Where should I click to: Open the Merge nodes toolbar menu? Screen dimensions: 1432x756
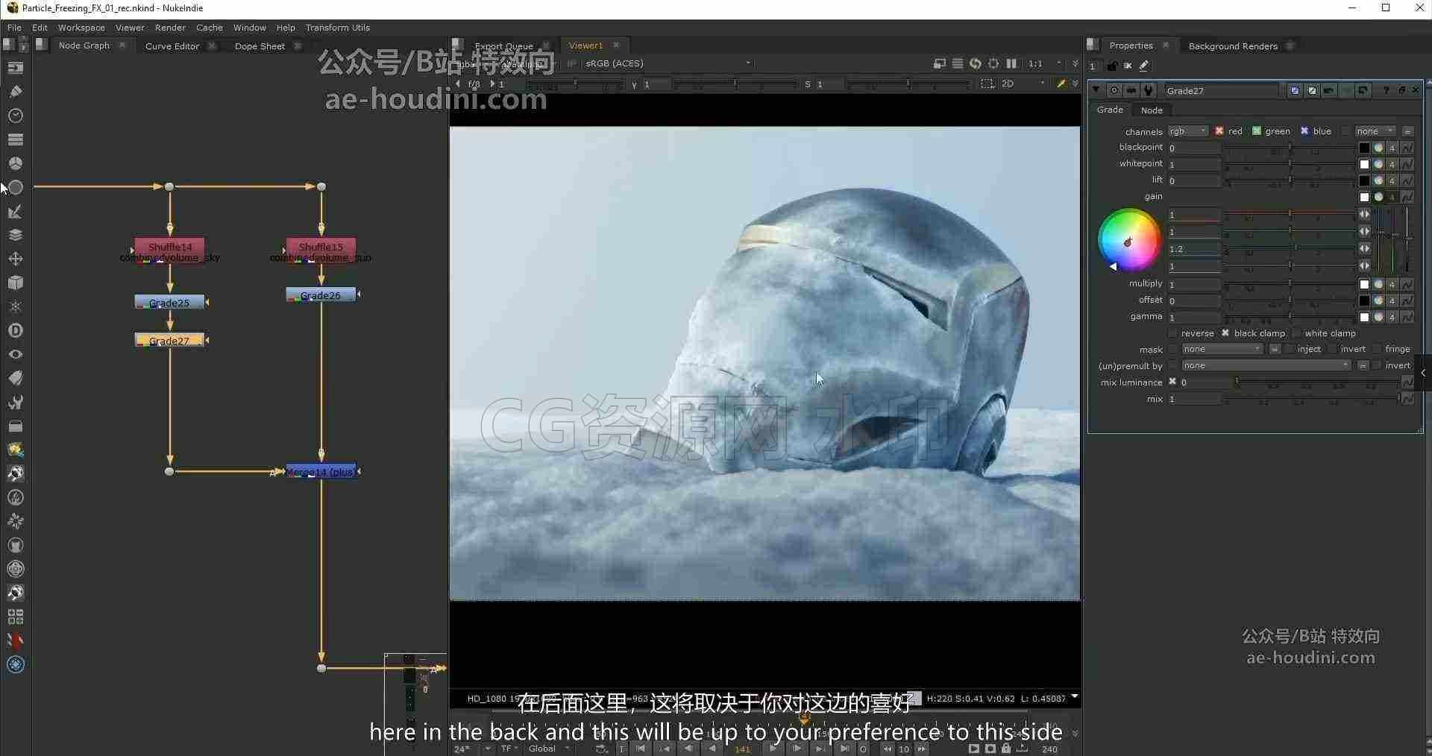click(16, 235)
